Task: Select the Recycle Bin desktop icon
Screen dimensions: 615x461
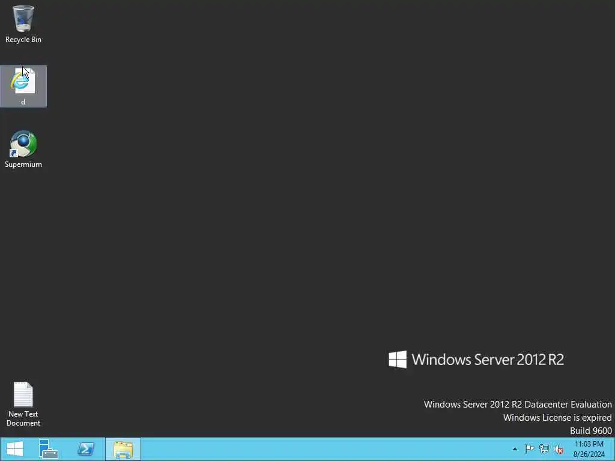Action: coord(23,24)
